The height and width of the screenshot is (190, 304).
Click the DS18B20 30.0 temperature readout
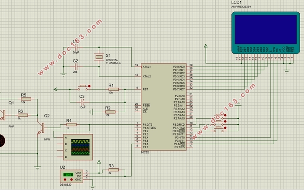68,175
